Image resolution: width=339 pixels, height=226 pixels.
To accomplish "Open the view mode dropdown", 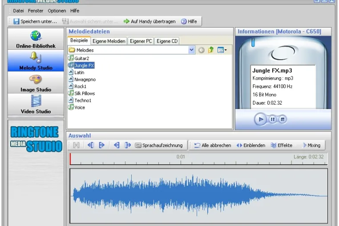I will tap(222, 50).
